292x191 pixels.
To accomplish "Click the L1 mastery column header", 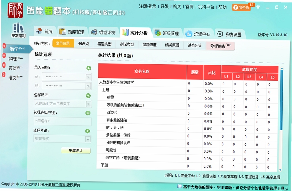I will pyautogui.click(x=226, y=76).
